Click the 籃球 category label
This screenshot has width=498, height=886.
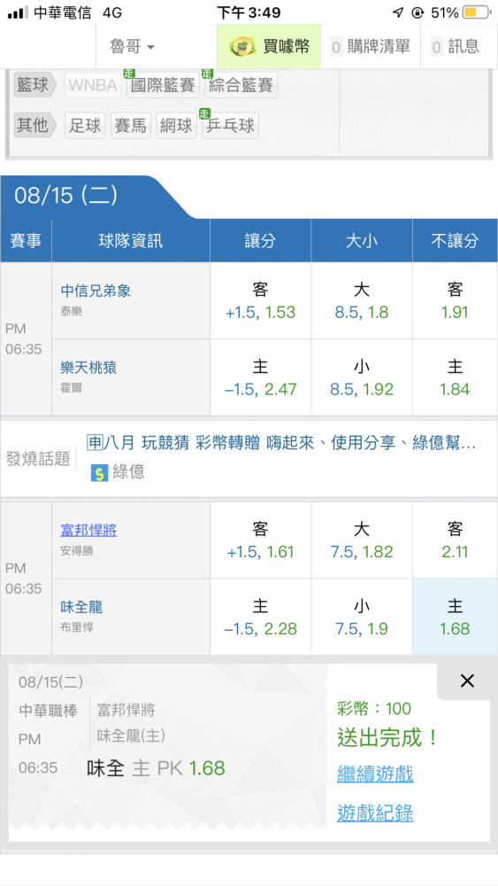35,85
